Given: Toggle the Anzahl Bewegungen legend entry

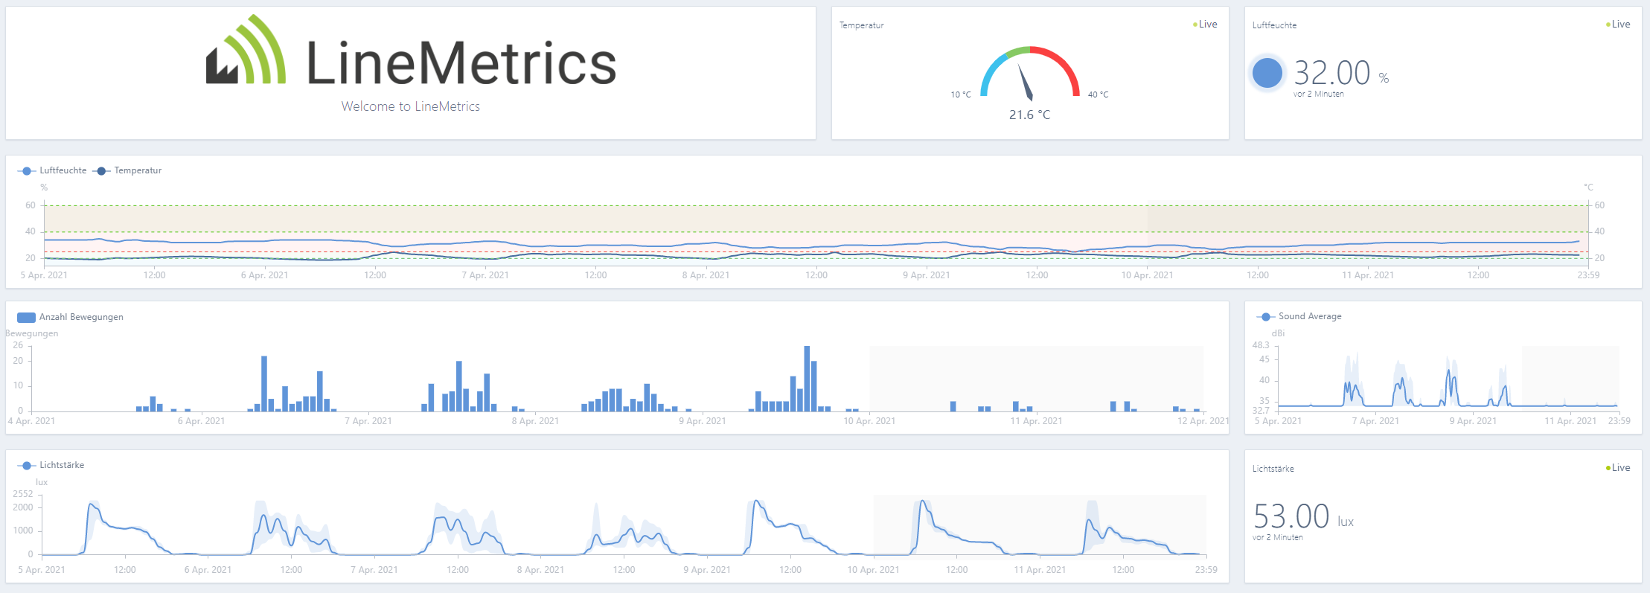Looking at the screenshot, I should 71,317.
